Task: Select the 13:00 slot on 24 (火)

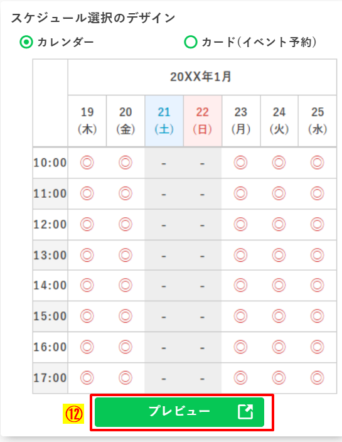Action: tap(279, 255)
